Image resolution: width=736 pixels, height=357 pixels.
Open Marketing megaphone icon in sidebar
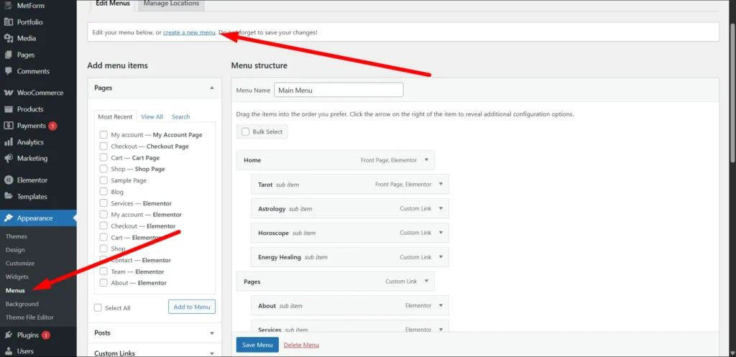coord(9,159)
